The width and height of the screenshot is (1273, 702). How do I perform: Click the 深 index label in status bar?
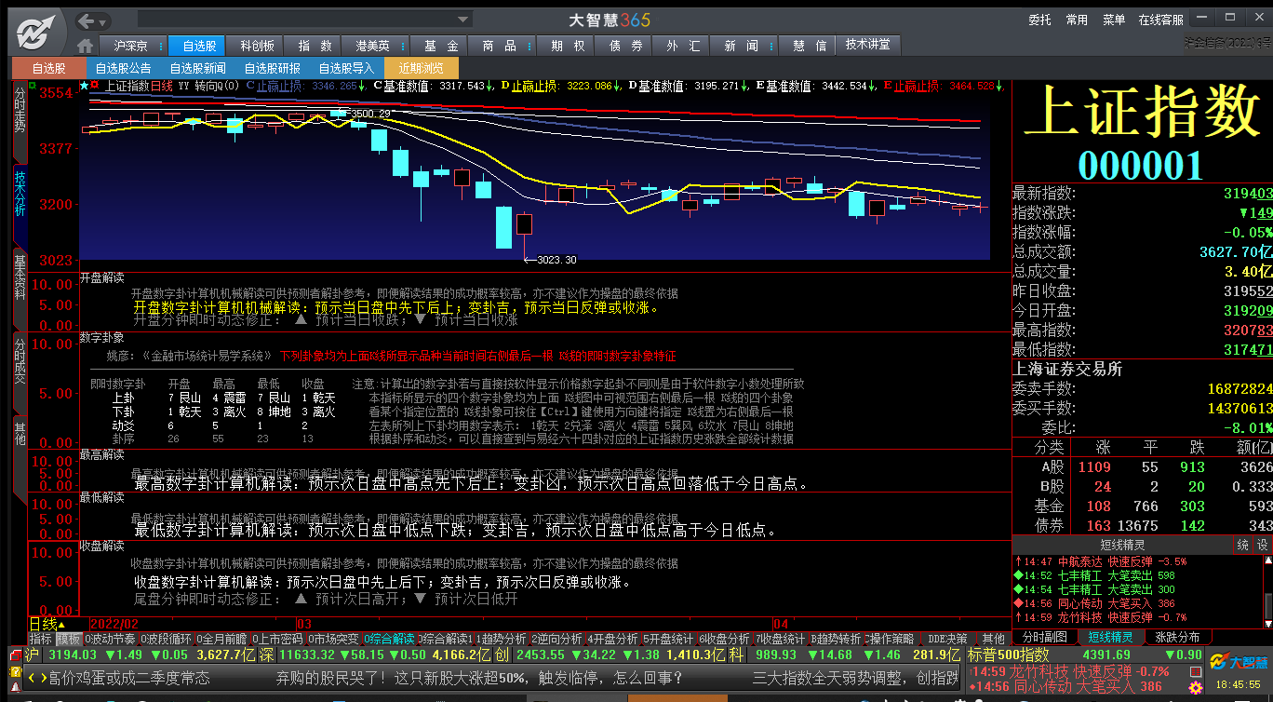point(266,655)
